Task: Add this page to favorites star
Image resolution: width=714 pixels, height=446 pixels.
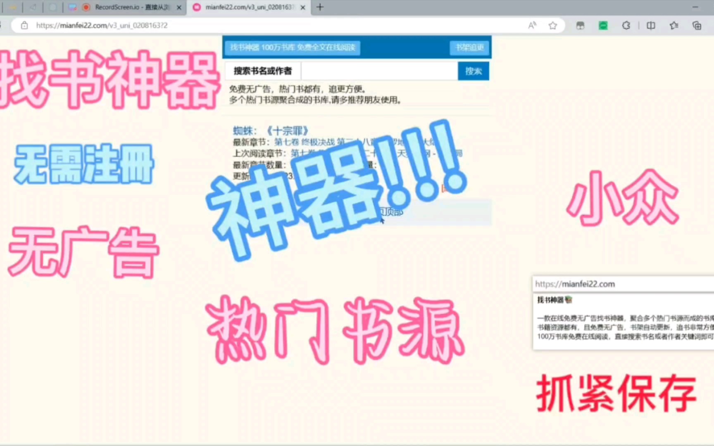Action: pos(552,26)
